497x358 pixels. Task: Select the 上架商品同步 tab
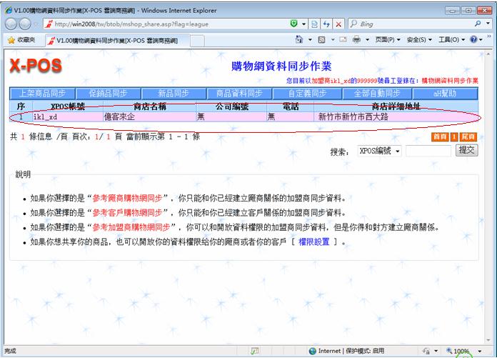point(42,94)
